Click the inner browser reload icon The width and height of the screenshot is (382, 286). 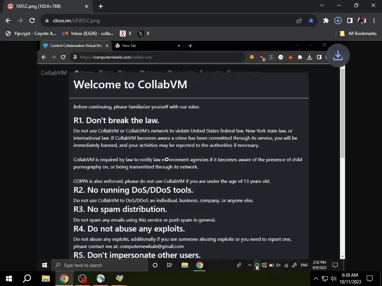[63, 57]
